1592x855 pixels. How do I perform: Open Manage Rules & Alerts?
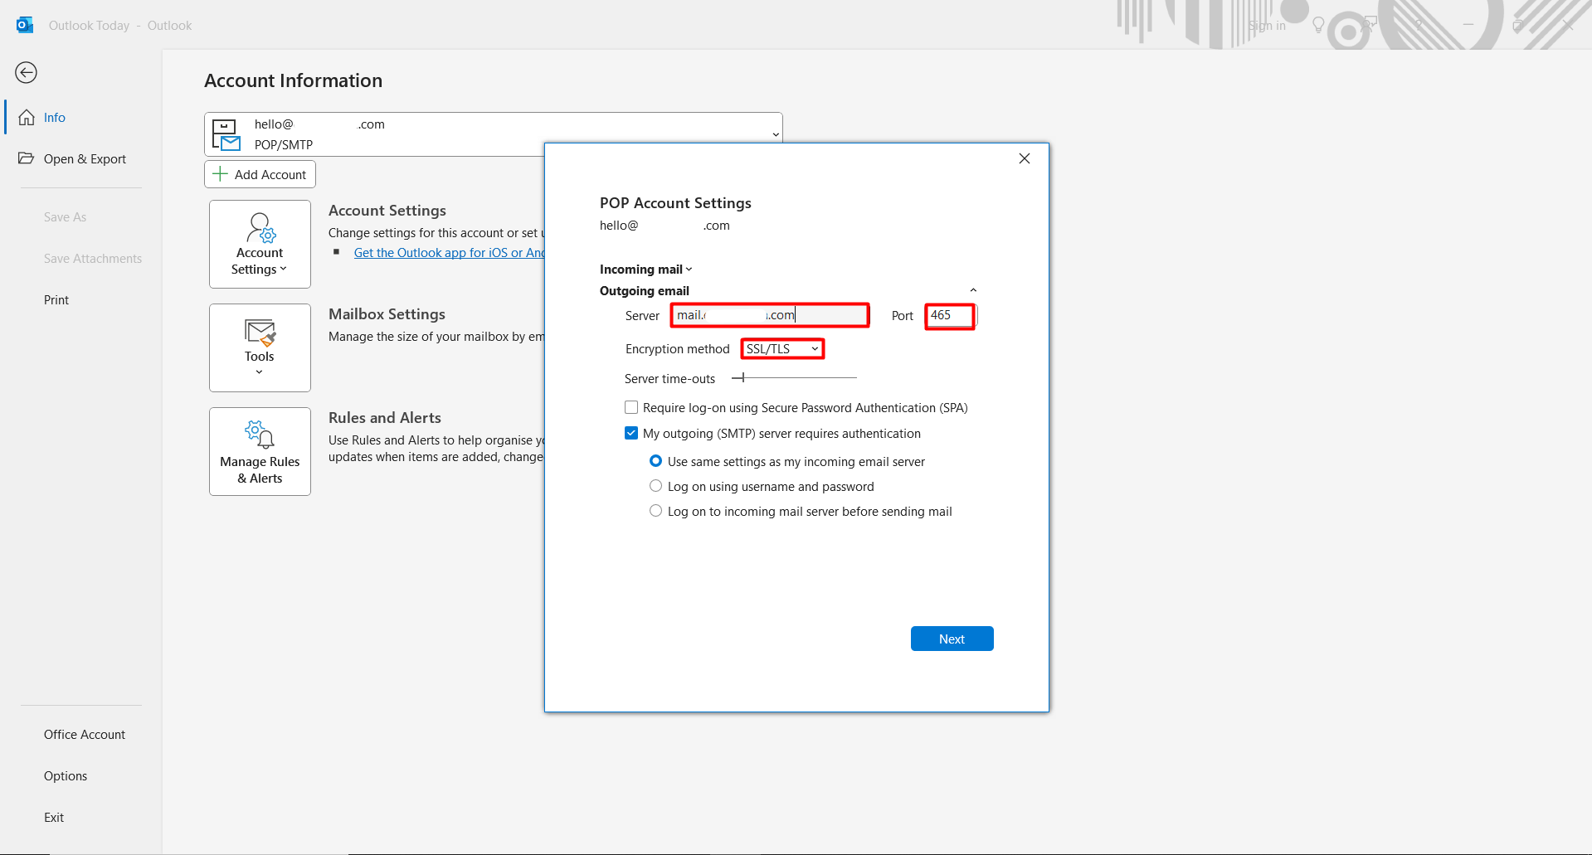coord(260,451)
